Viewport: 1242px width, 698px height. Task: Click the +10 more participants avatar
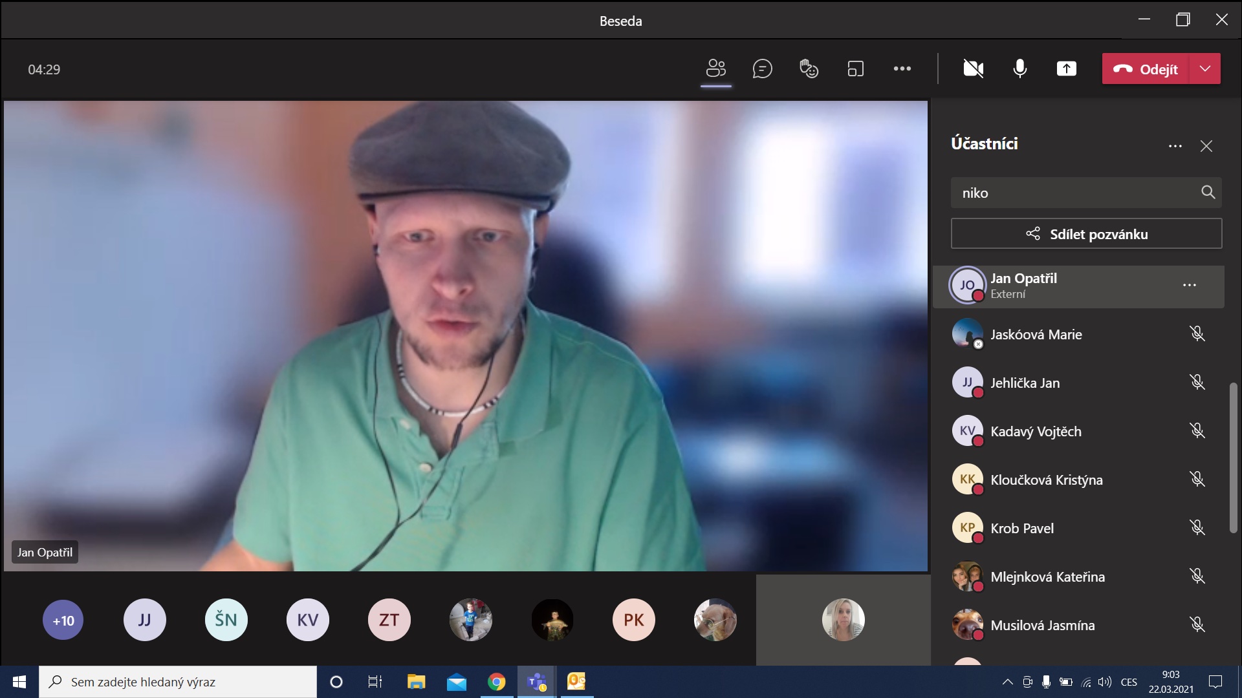pyautogui.click(x=63, y=620)
